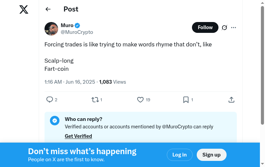The height and width of the screenshot is (167, 265).
Task: Click the verified check icon in reply notice
Action: click(55, 121)
